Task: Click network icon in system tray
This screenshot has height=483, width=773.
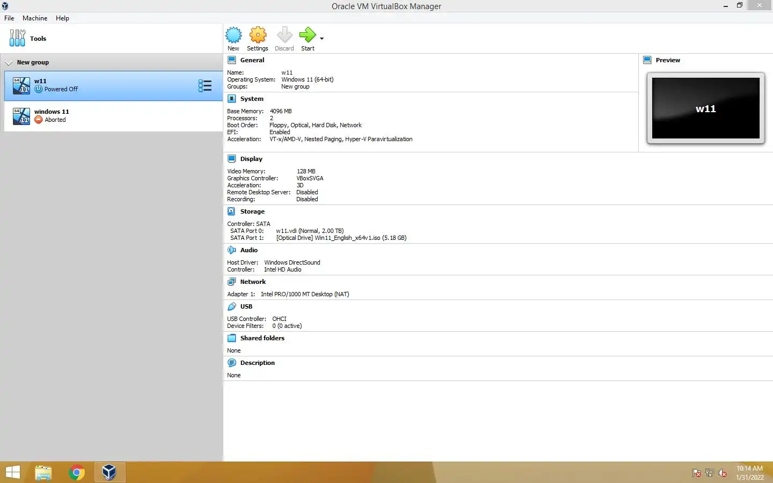Action: 710,473
